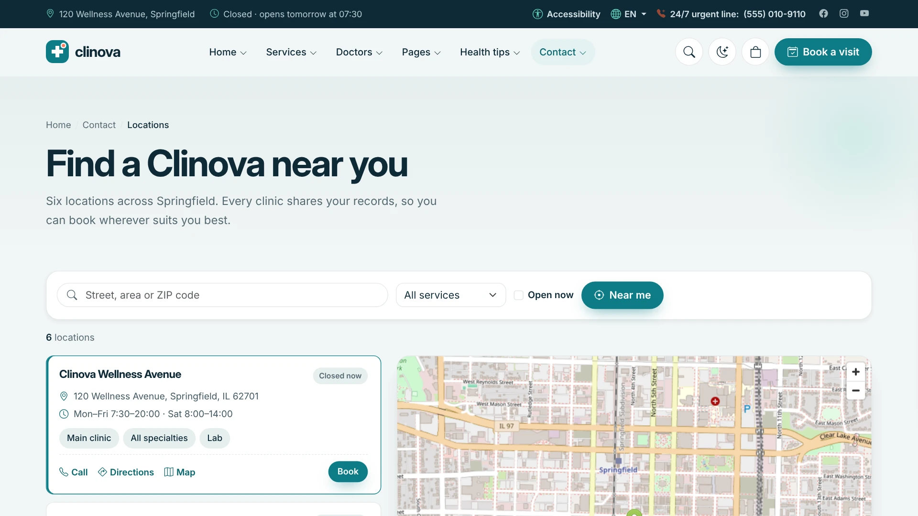
Task: Expand the Home menu
Action: 228,52
